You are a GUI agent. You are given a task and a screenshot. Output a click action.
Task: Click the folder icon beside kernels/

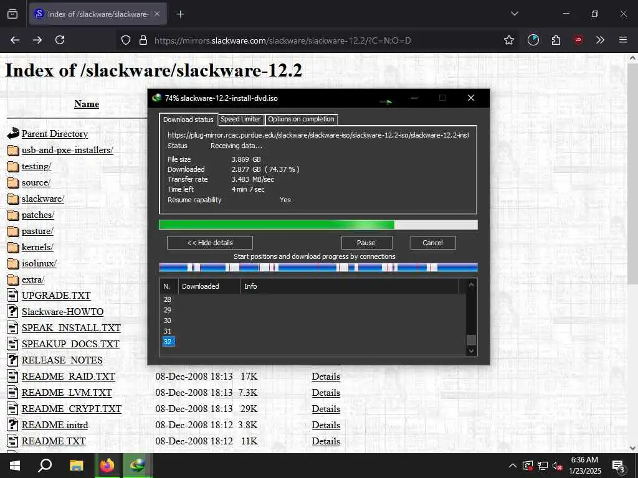(13, 247)
